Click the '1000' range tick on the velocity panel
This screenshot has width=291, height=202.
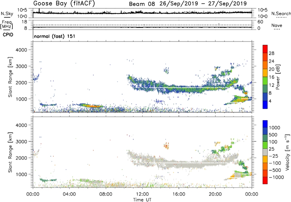click(x=21, y=174)
